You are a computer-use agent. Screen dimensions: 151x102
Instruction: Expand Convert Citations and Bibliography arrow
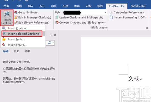click(x=105, y=23)
